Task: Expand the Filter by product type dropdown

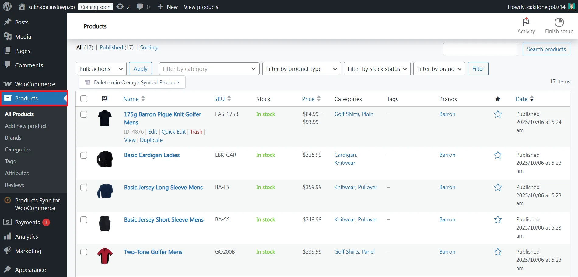Action: [x=301, y=69]
